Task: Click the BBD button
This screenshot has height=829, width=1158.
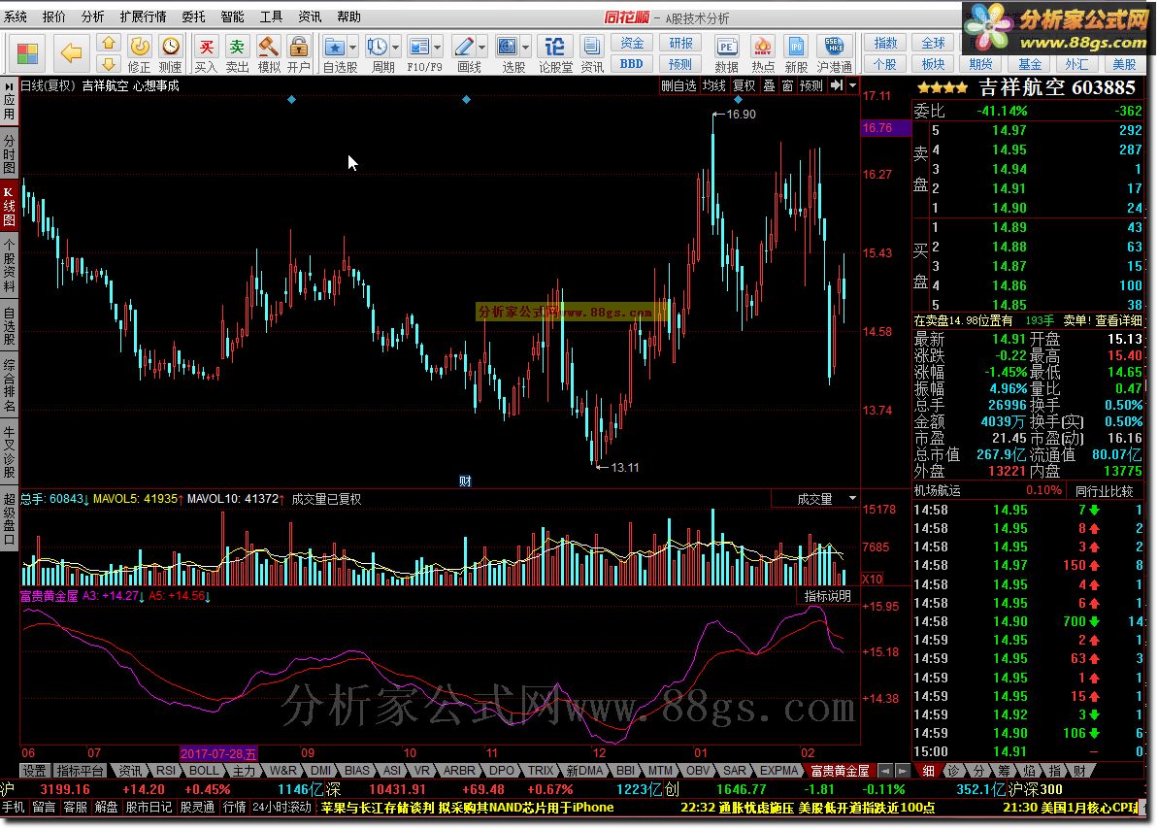Action: pos(632,63)
